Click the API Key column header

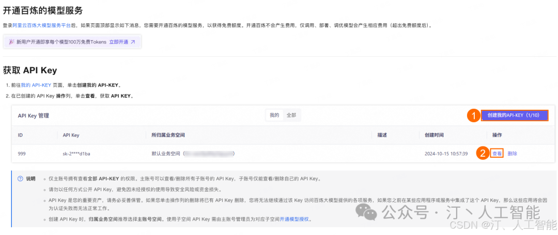tap(71, 135)
